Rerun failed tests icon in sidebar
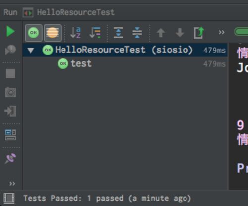 tap(10, 50)
